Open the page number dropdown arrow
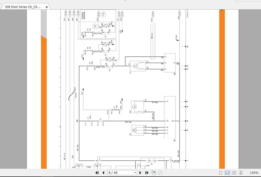Image resolution: width=261 pixels, height=177 pixels. pyautogui.click(x=135, y=173)
